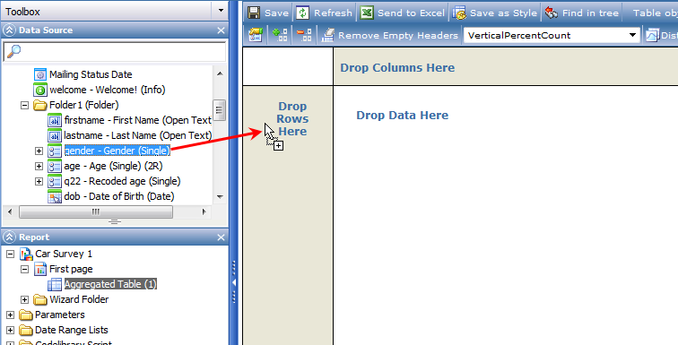Image resolution: width=678 pixels, height=345 pixels.
Task: Click the q22 single question icon
Action: coord(55,181)
